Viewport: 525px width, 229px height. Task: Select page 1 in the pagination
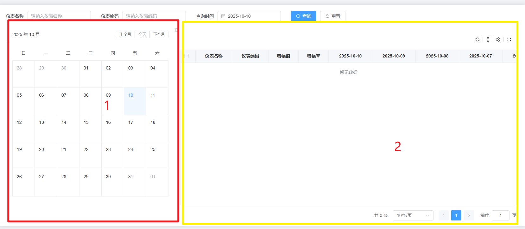point(456,215)
